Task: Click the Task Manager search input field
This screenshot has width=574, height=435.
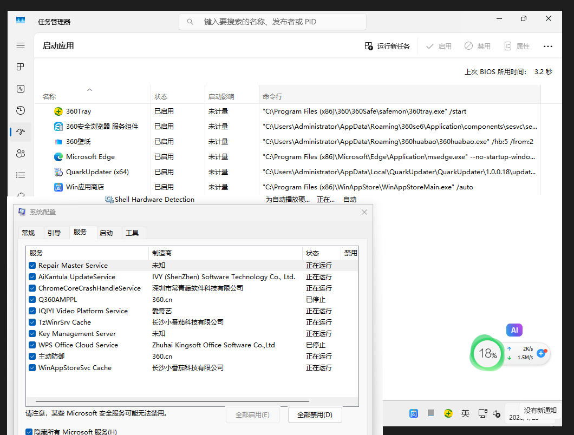Action: (x=273, y=22)
